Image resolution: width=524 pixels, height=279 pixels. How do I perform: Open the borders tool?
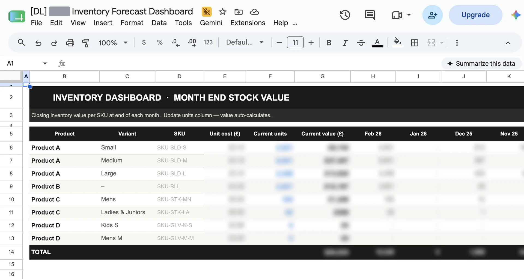[415, 43]
